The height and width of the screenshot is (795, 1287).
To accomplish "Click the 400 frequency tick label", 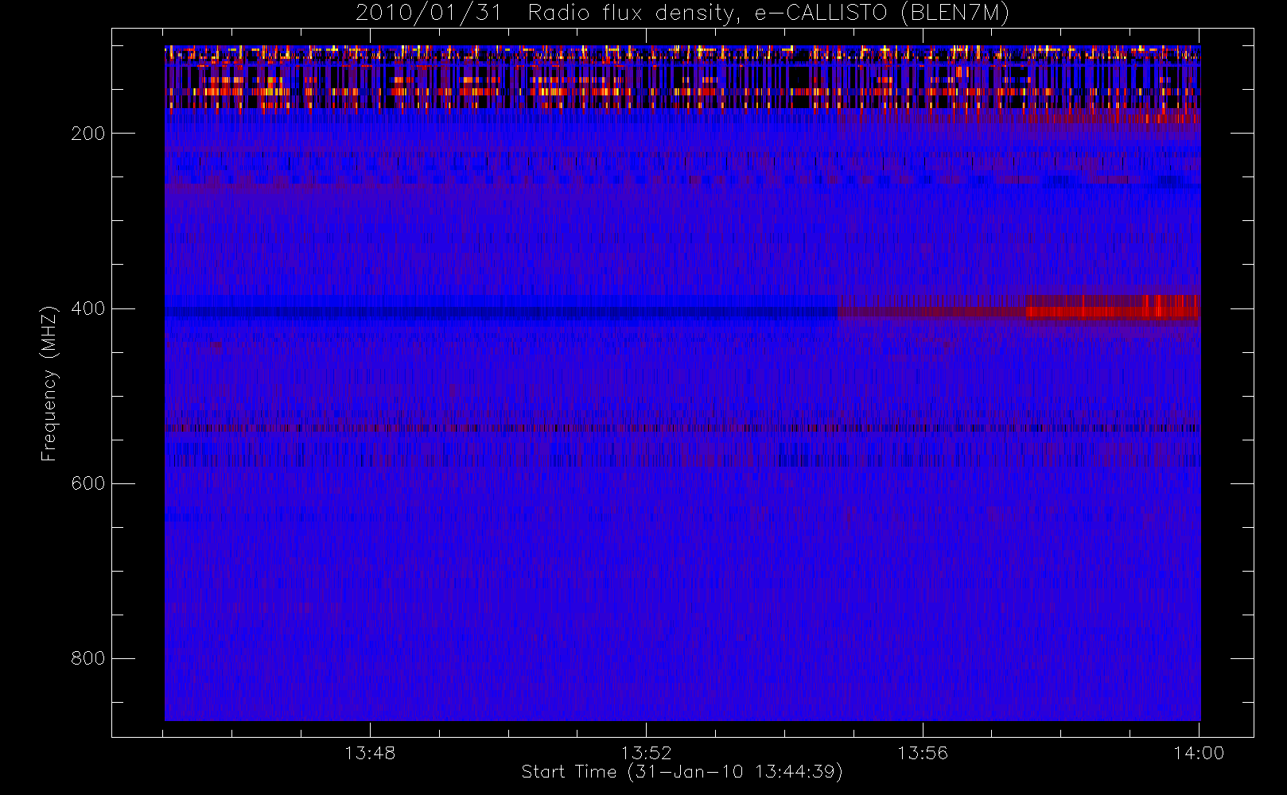I will [x=87, y=308].
